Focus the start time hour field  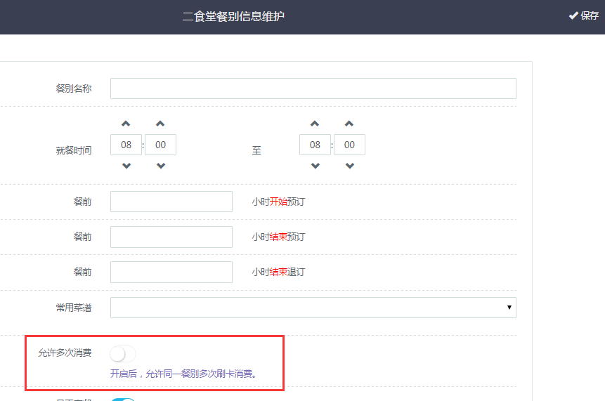coord(126,145)
